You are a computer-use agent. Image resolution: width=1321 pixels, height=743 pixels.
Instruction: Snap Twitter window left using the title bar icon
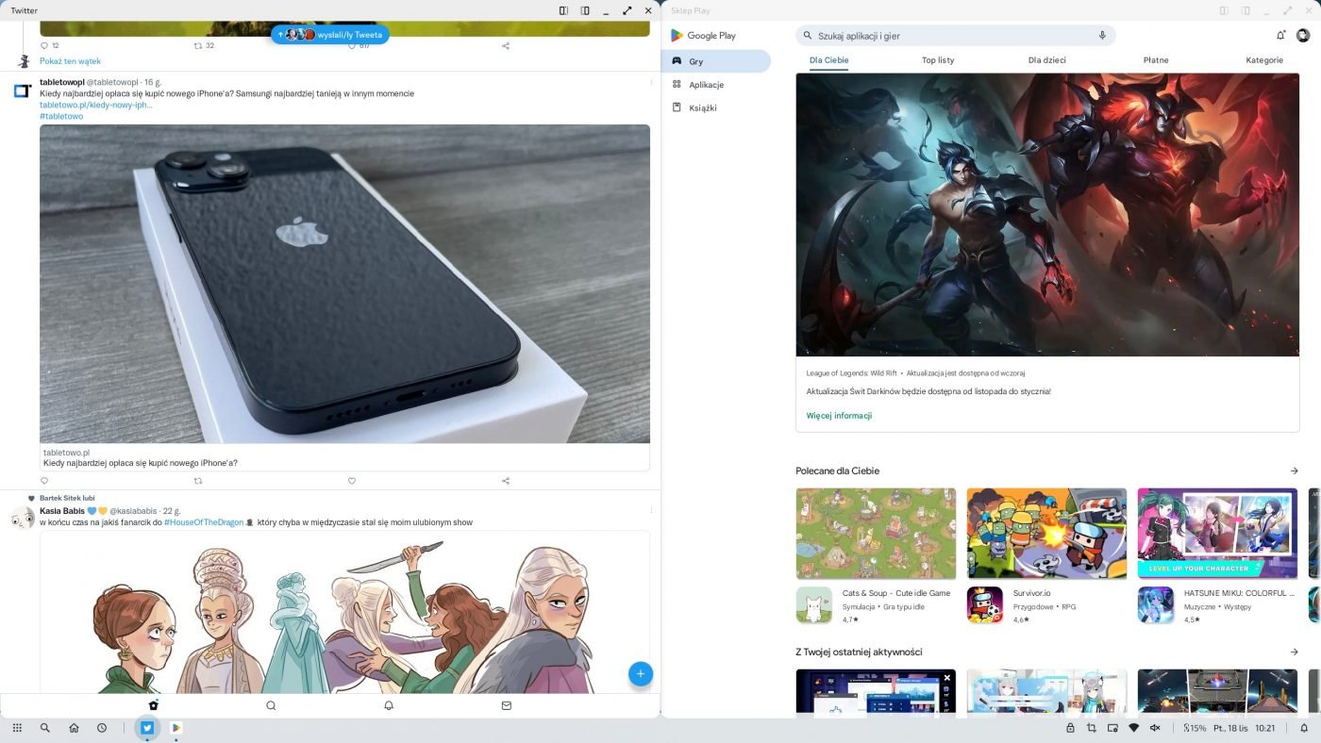(563, 10)
